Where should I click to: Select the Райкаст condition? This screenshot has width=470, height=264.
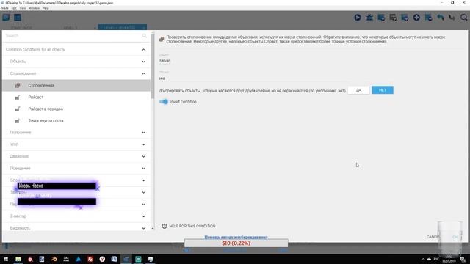(x=76, y=97)
